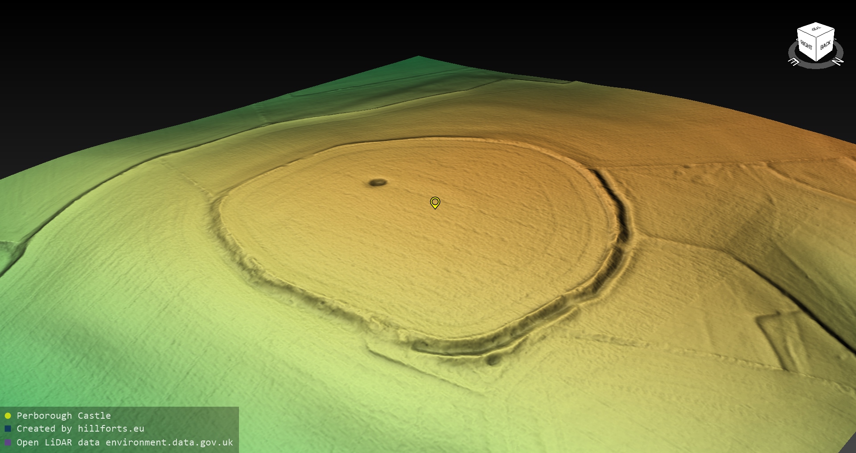This screenshot has width=856, height=453.
Task: Click the cube edge between RIGHT and BACK
Action: [816, 49]
